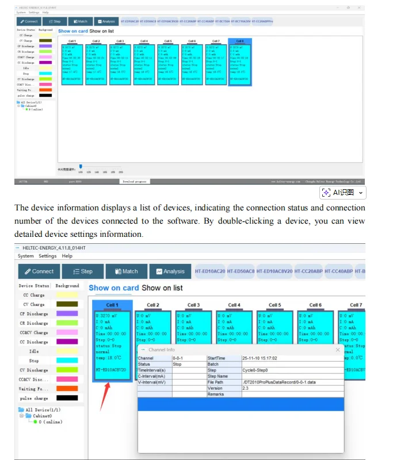Screen dimensions: 393x460
Task: Click CR Discharge green swatch, lower screenshot
Action: [67, 323]
